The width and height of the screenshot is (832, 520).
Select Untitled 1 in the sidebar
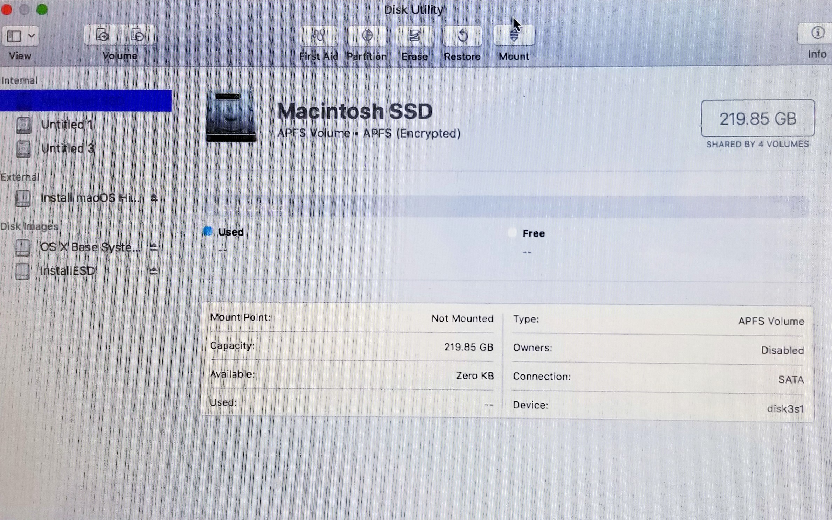pos(67,124)
